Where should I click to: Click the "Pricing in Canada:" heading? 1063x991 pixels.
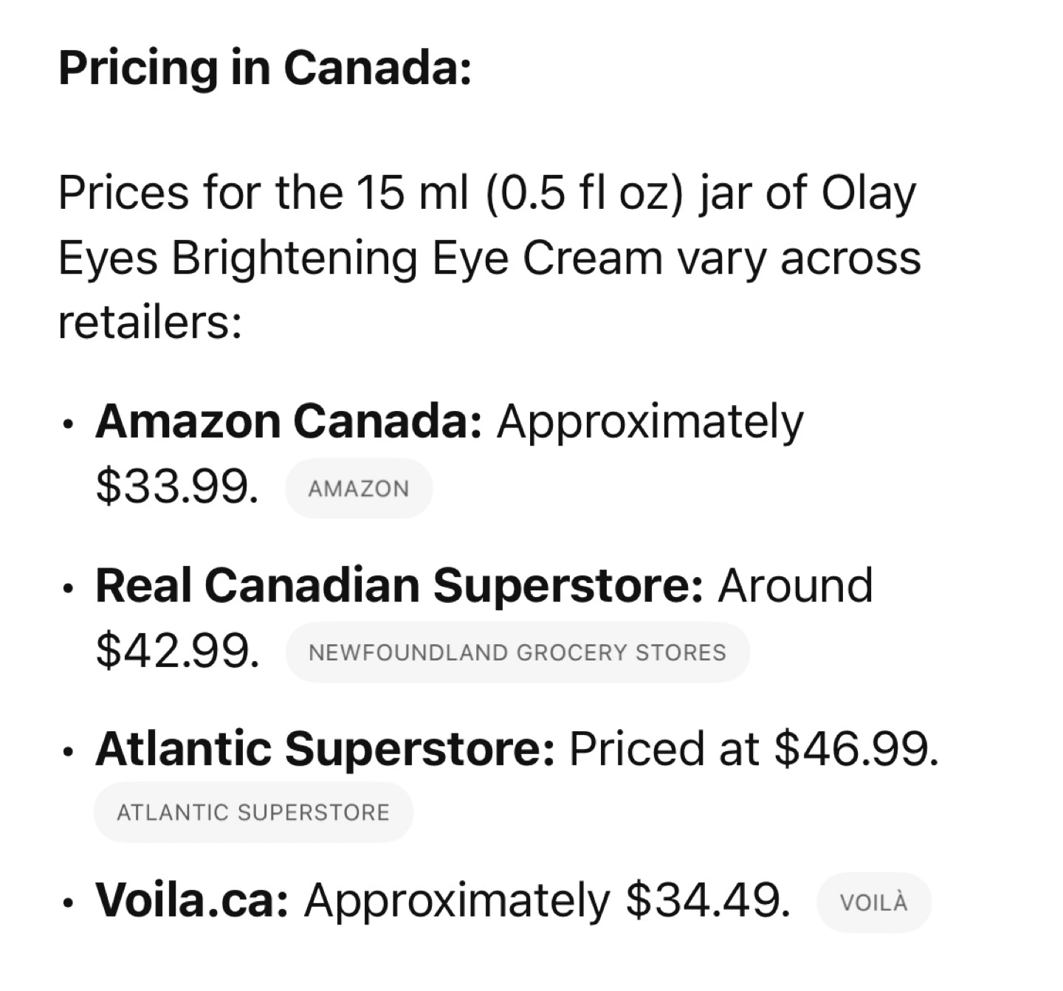(265, 68)
